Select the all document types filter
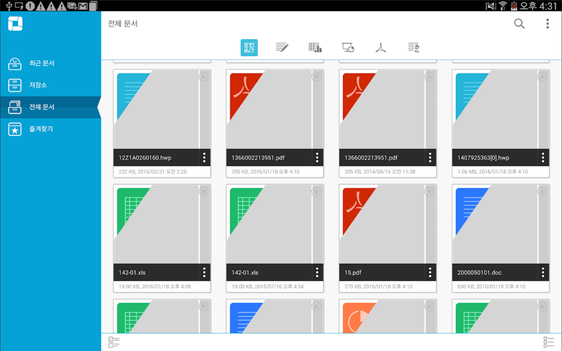Image resolution: width=562 pixels, height=351 pixels. [249, 48]
